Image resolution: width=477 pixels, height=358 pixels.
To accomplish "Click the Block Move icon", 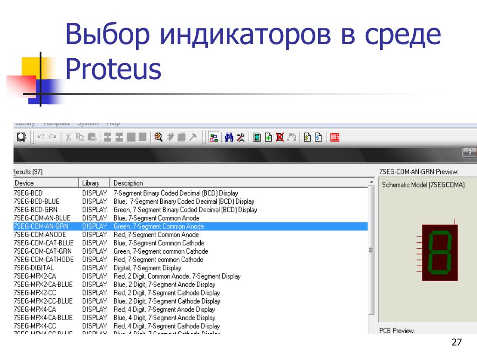I will point(119,138).
